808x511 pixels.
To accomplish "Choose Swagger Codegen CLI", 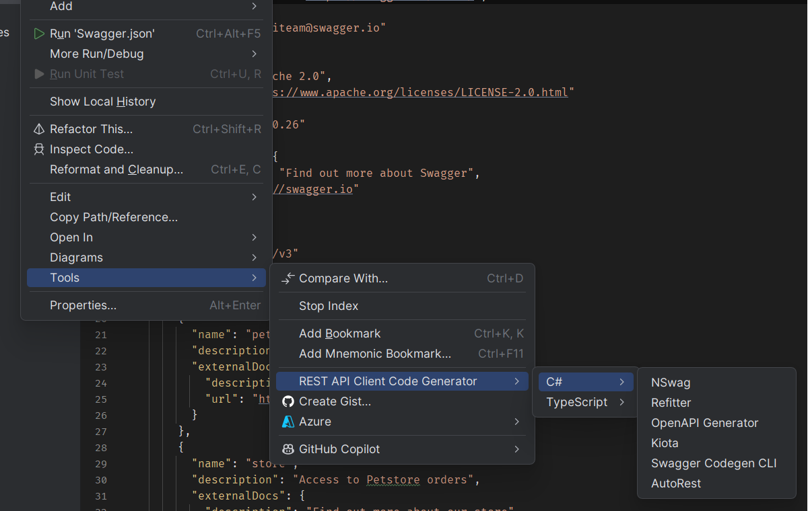I will (717, 463).
